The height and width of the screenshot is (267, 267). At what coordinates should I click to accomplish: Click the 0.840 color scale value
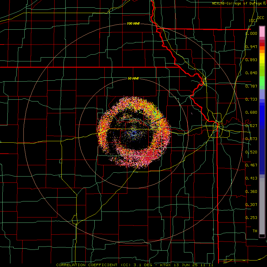(x=251, y=73)
